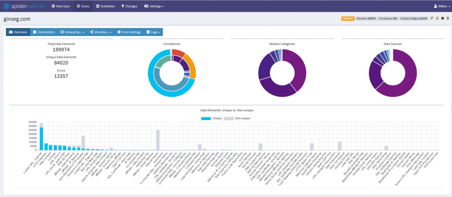Open the Changes page
Viewport: 452px width, 197px height.
click(129, 6)
